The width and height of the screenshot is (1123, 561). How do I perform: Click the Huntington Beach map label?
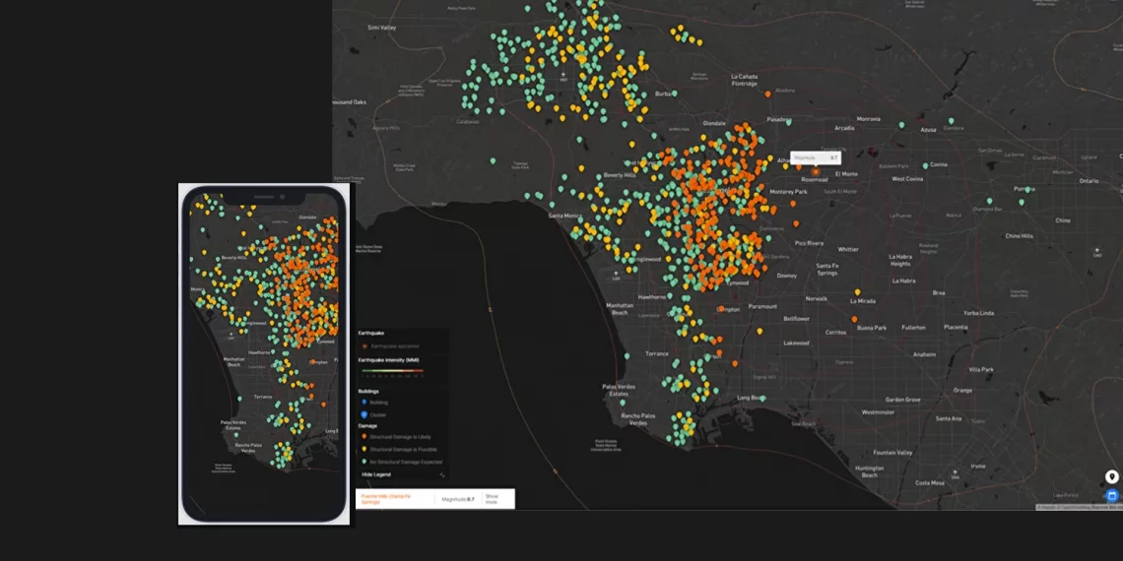click(870, 471)
